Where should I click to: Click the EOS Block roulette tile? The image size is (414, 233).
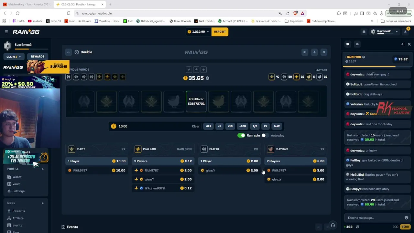pos(196,102)
